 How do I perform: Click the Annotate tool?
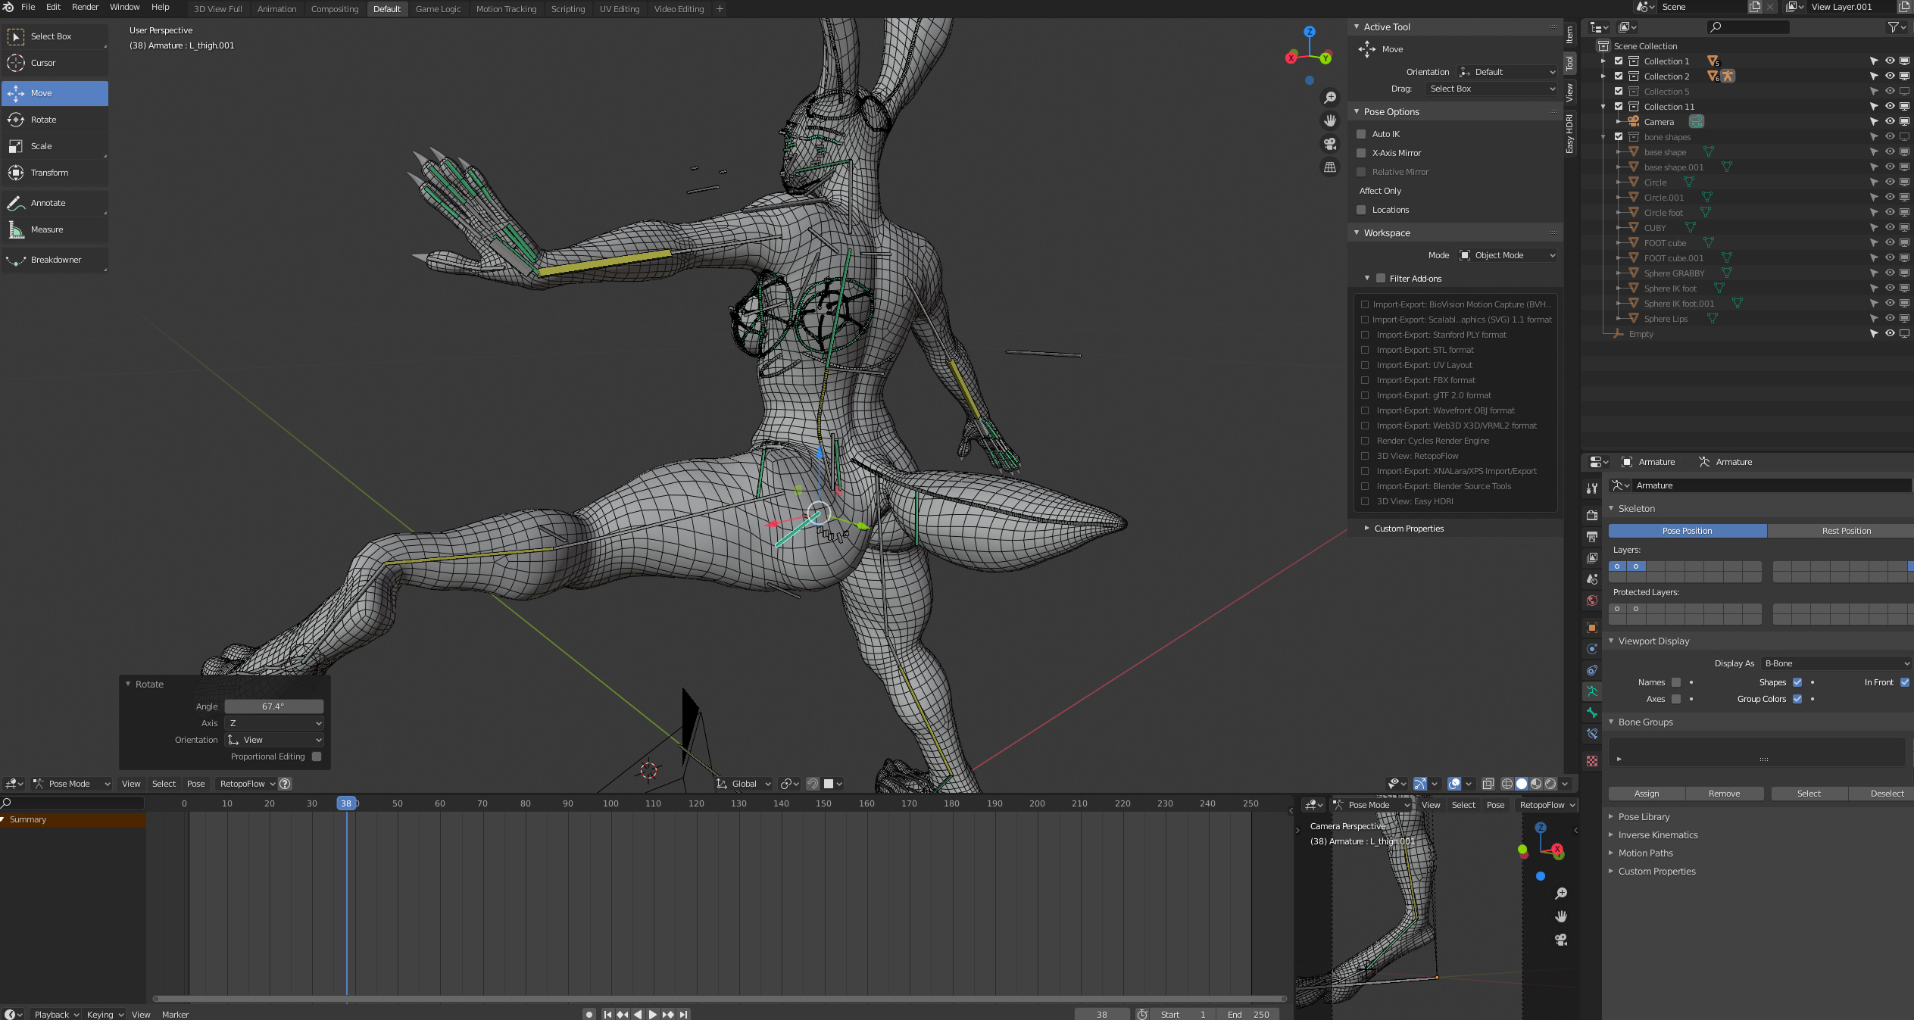(x=48, y=203)
